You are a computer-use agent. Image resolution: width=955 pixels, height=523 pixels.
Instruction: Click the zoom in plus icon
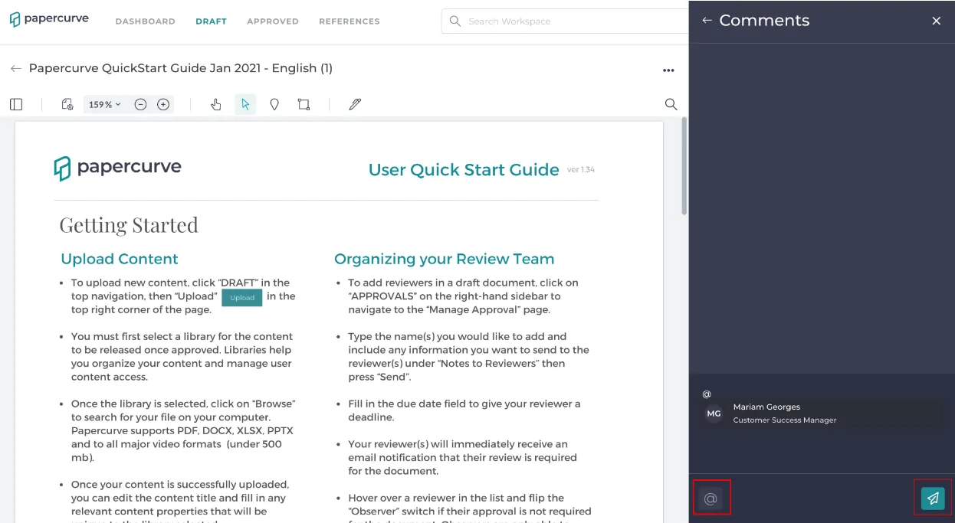tap(163, 104)
